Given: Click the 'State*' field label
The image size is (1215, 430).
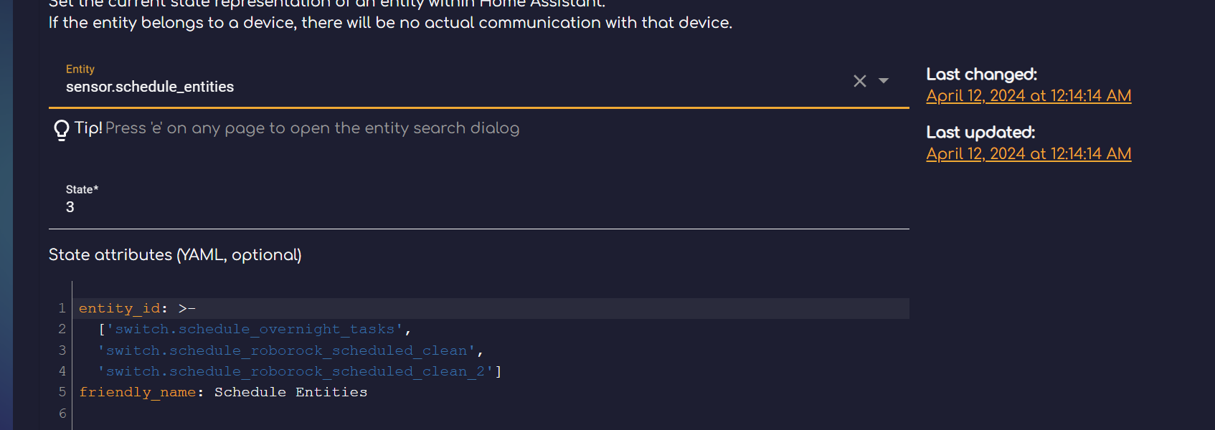Looking at the screenshot, I should coord(82,189).
